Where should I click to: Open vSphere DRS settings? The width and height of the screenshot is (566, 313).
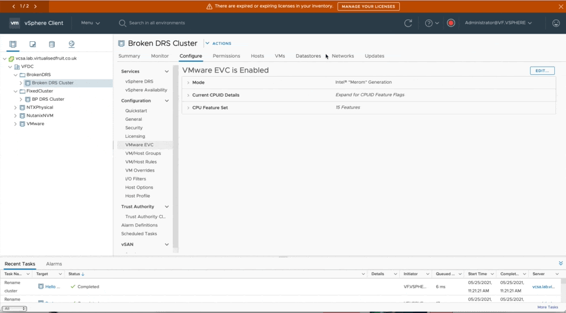pyautogui.click(x=139, y=81)
